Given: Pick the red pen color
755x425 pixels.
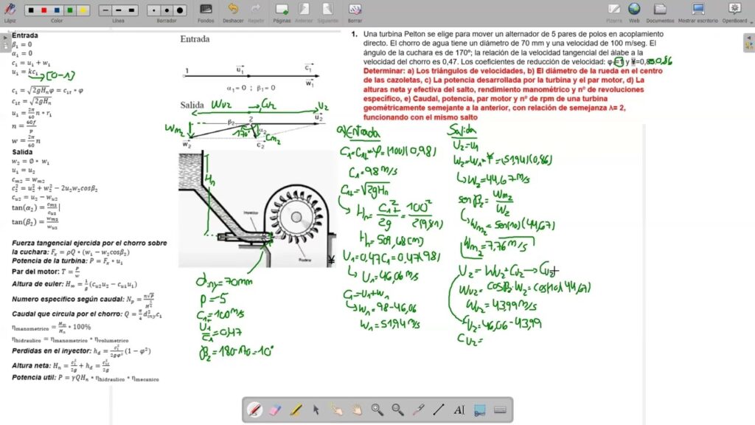Looking at the screenshot, I should pos(44,10).
